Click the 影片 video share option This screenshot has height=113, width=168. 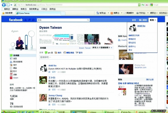click(x=79, y=53)
